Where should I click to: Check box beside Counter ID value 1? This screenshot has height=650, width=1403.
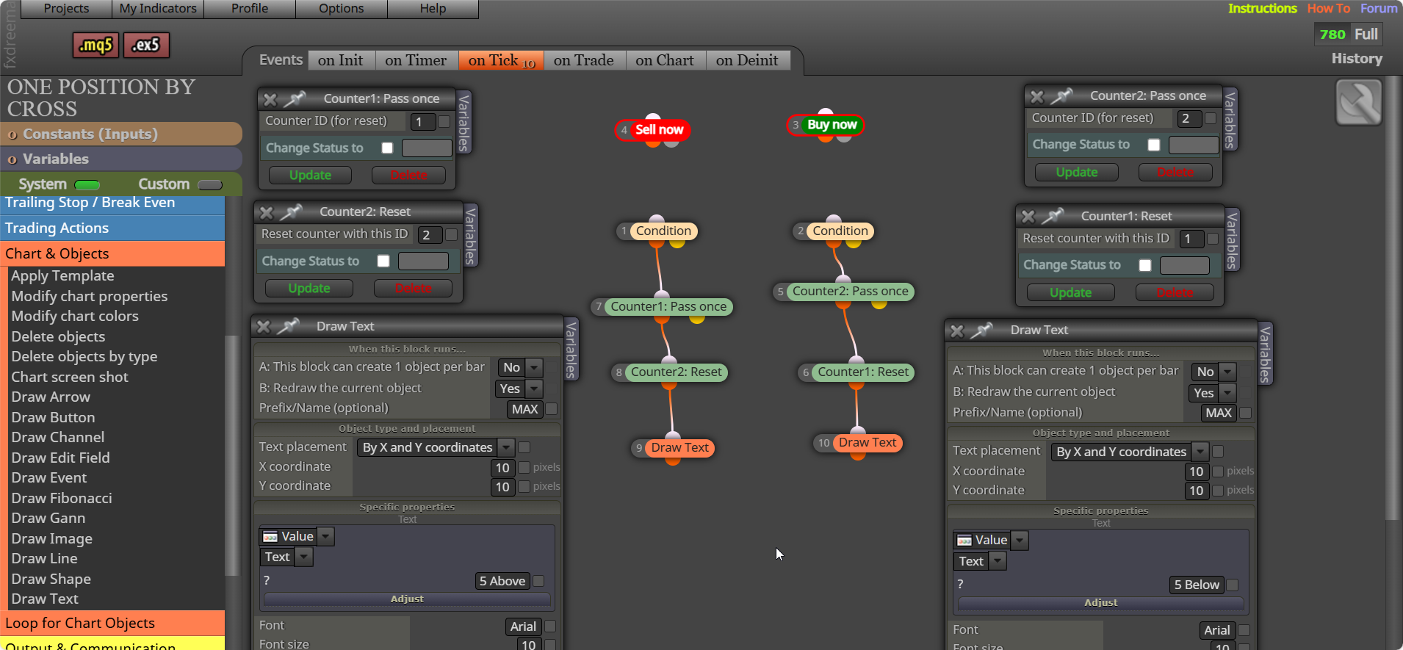[444, 121]
